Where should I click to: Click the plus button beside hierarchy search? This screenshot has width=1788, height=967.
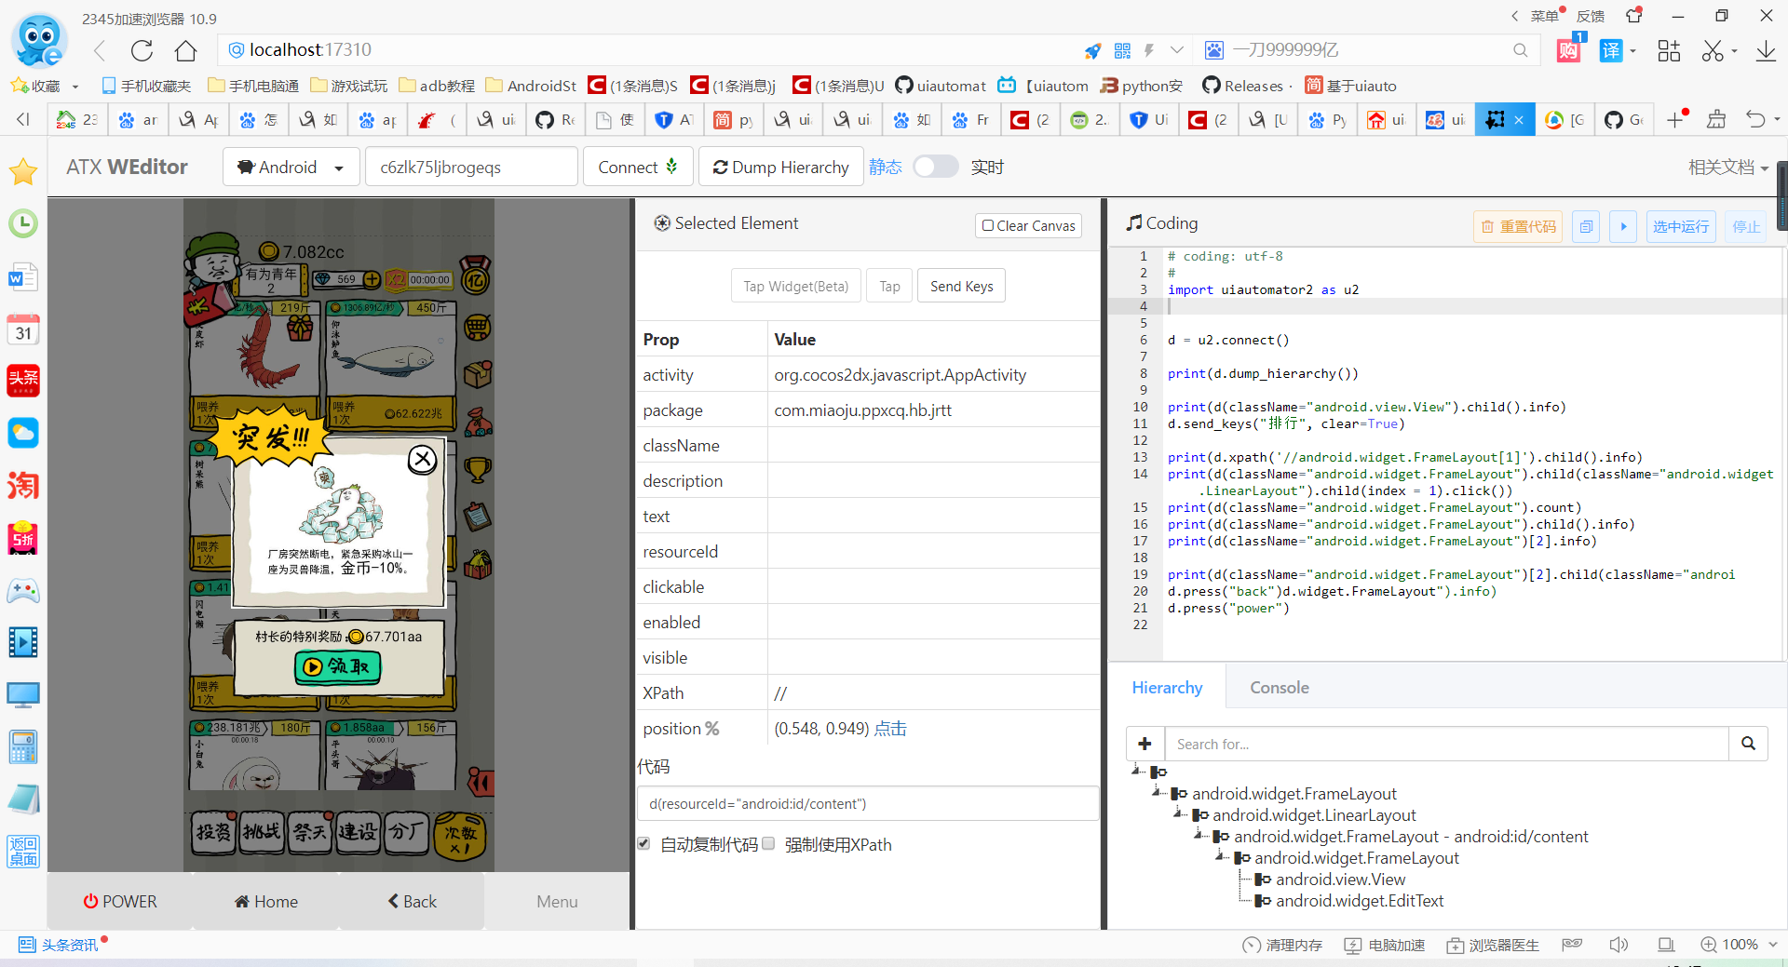pos(1145,744)
